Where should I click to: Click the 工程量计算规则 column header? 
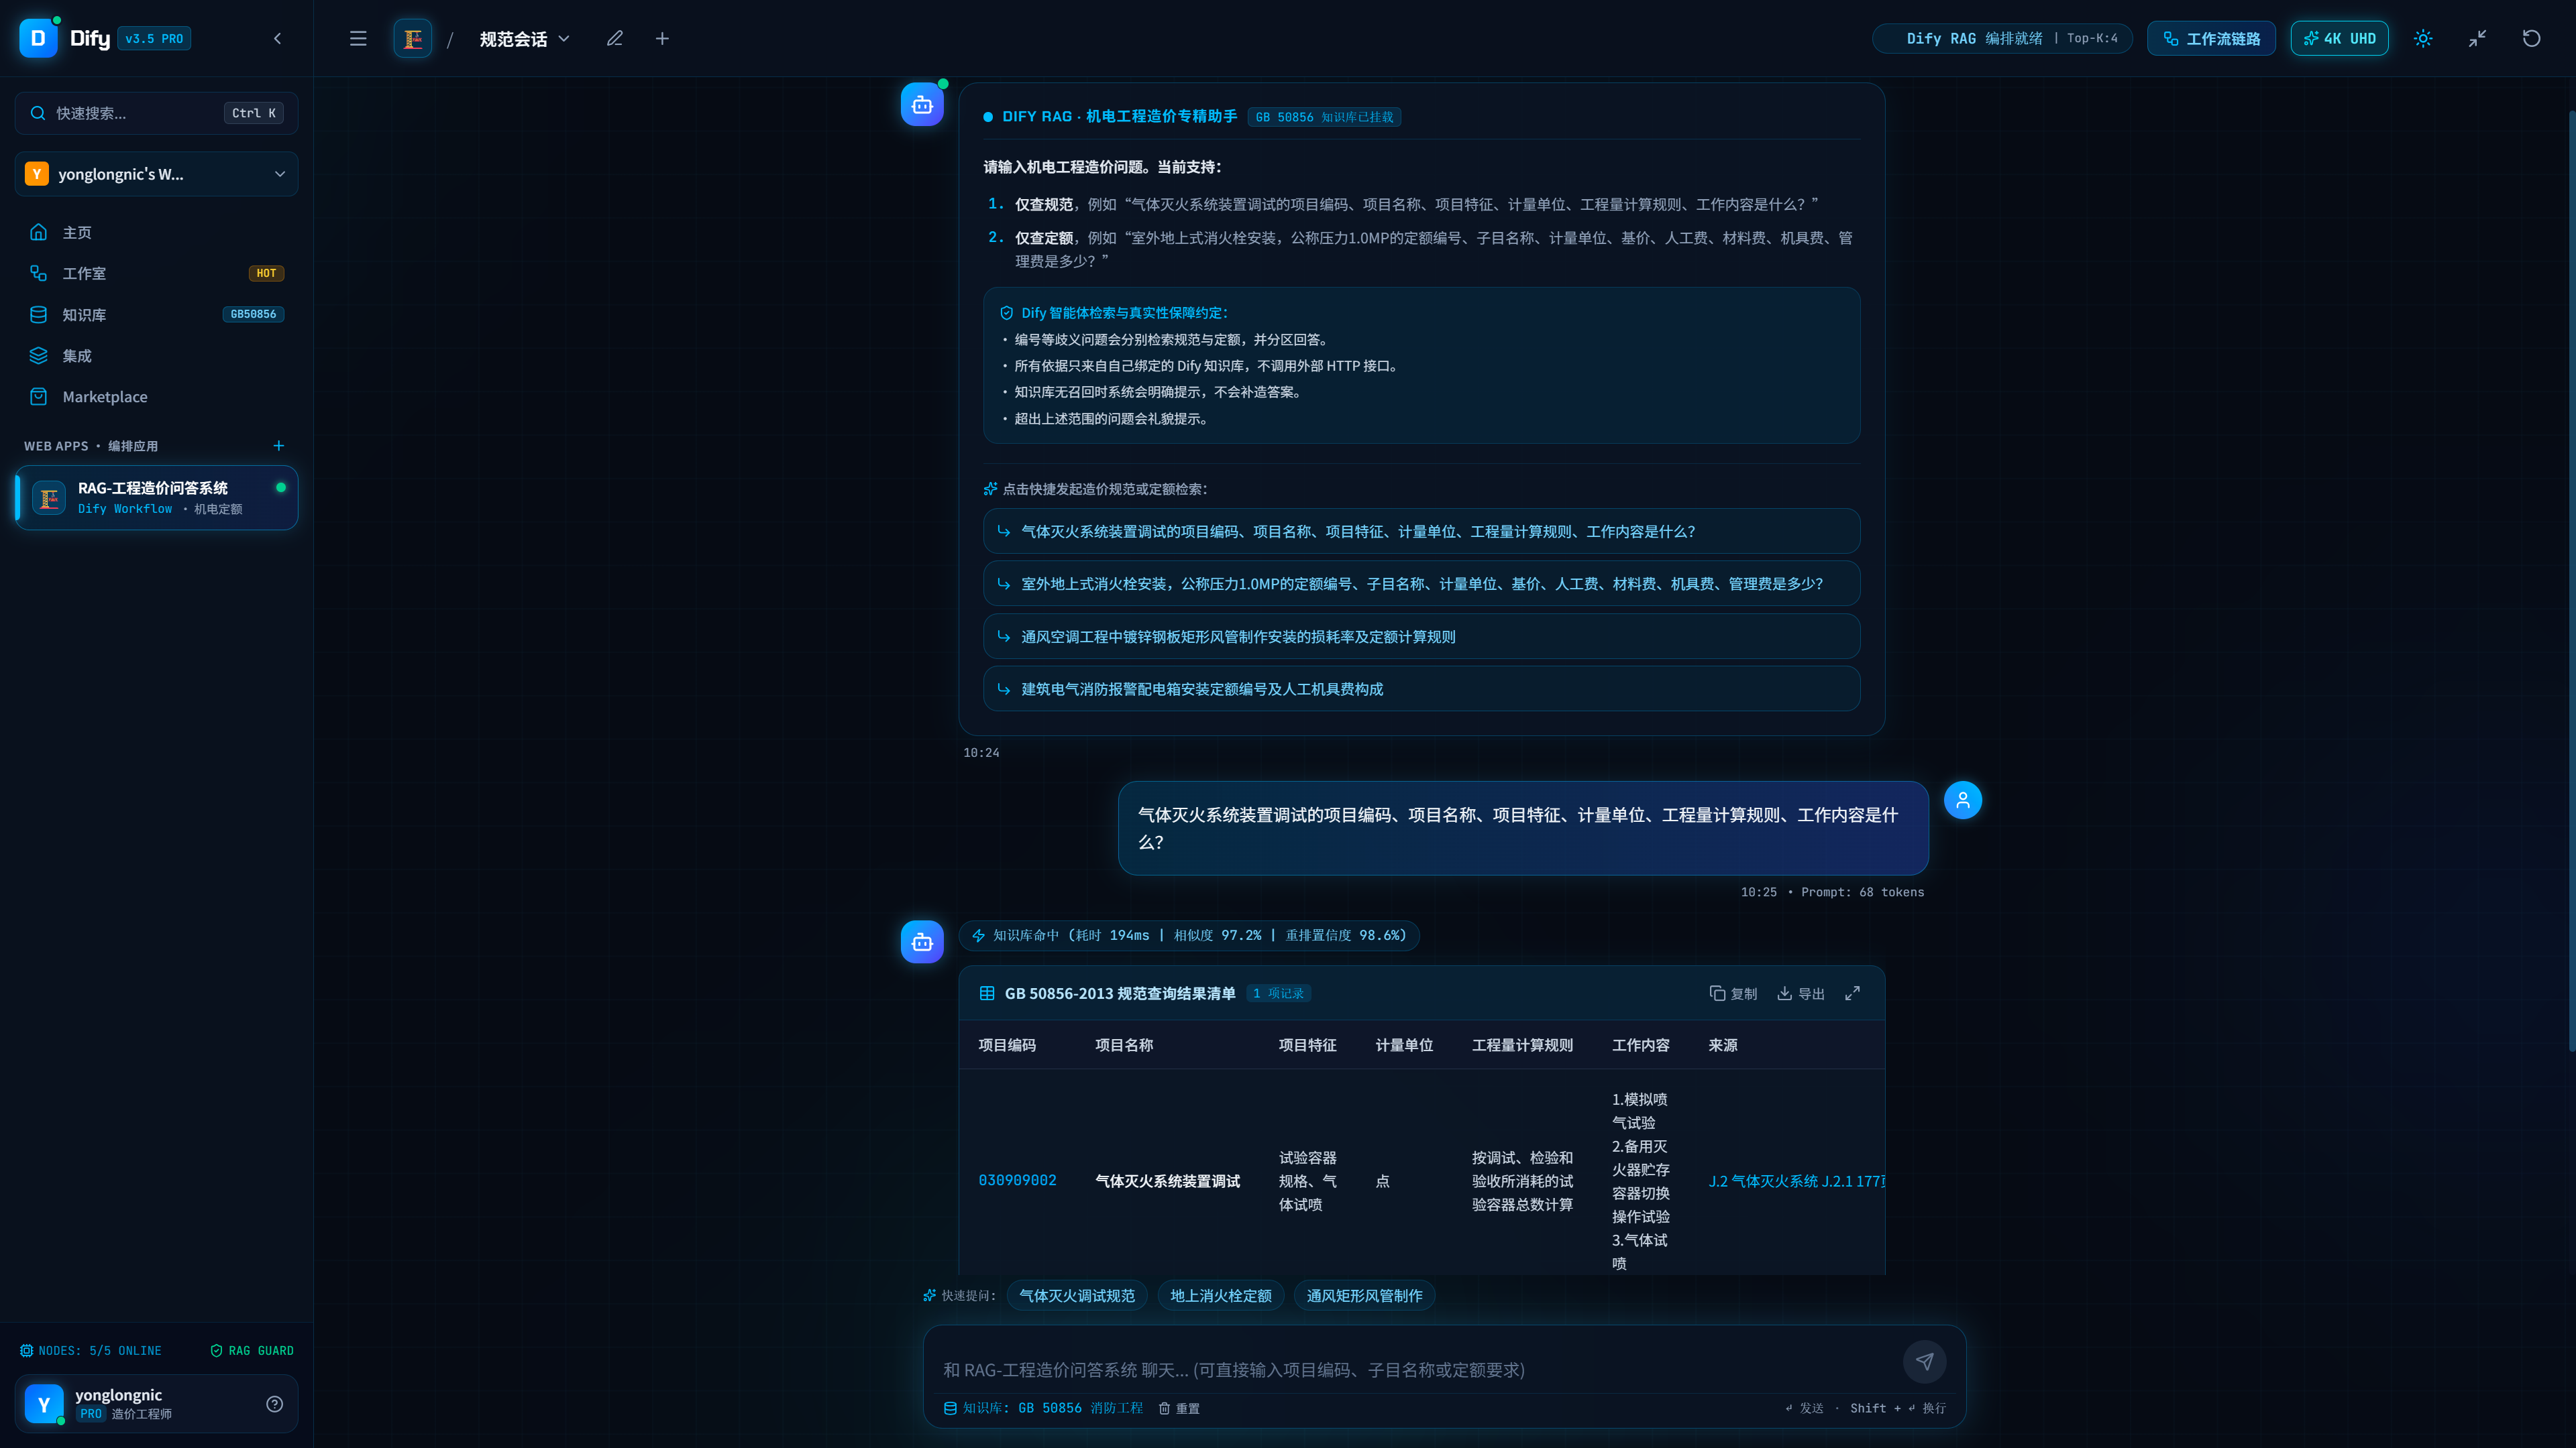[1522, 1045]
